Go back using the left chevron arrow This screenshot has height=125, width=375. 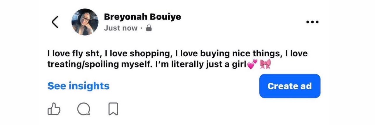click(x=55, y=22)
